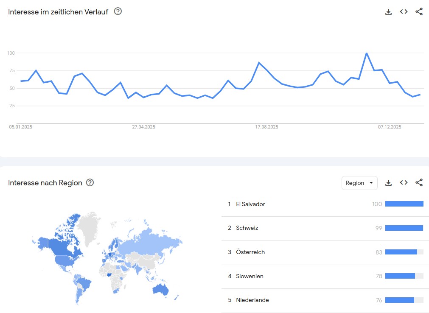Click Slowenien in the ranking list
The height and width of the screenshot is (313, 429).
250,277
